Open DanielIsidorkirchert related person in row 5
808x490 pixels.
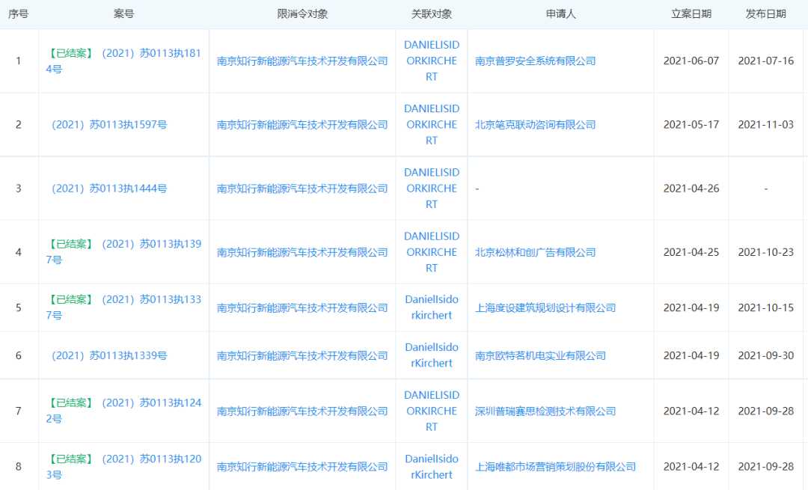click(432, 307)
